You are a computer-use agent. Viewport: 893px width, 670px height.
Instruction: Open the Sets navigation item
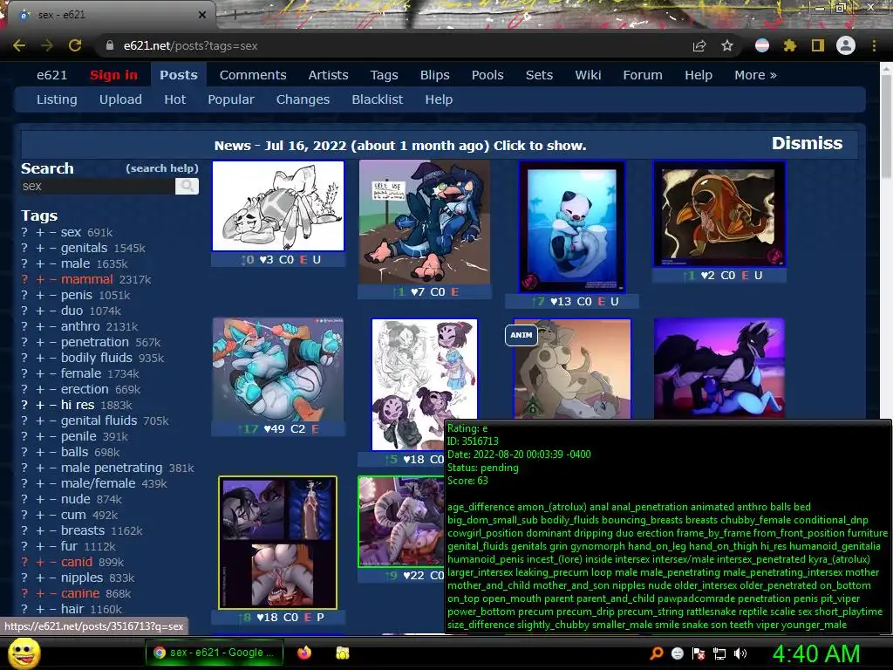pos(539,75)
